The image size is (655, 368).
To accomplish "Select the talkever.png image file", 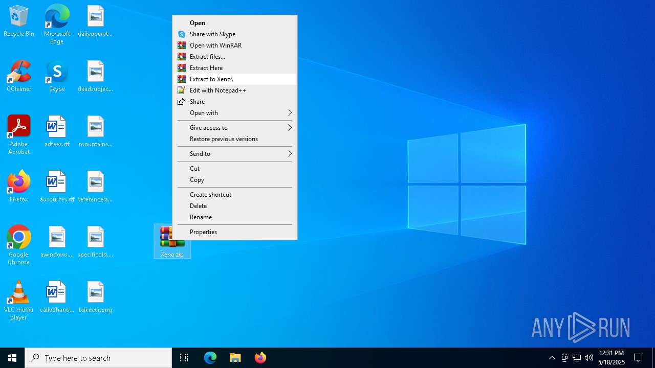I will point(95,297).
